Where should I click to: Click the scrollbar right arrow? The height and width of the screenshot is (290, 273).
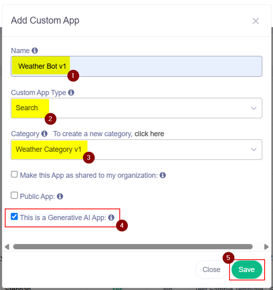pyautogui.click(x=266, y=247)
